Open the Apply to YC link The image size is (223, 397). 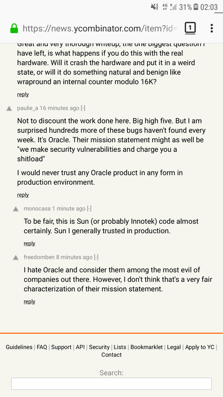pyautogui.click(x=200, y=347)
